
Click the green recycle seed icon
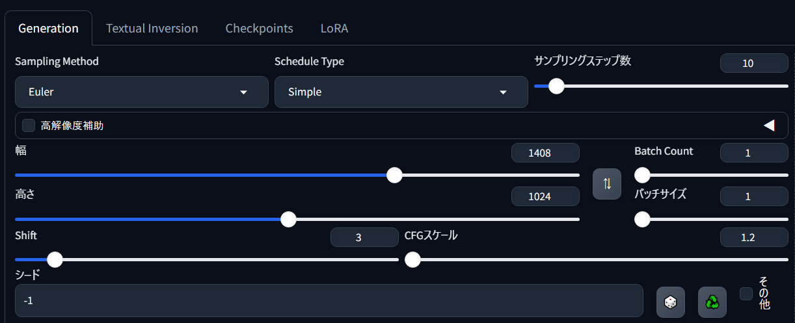[x=712, y=302]
